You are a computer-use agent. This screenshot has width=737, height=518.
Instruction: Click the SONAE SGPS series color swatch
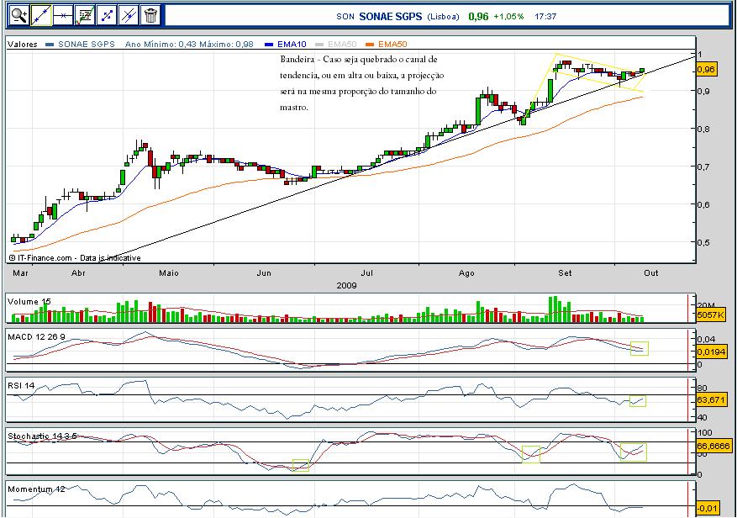coord(50,45)
